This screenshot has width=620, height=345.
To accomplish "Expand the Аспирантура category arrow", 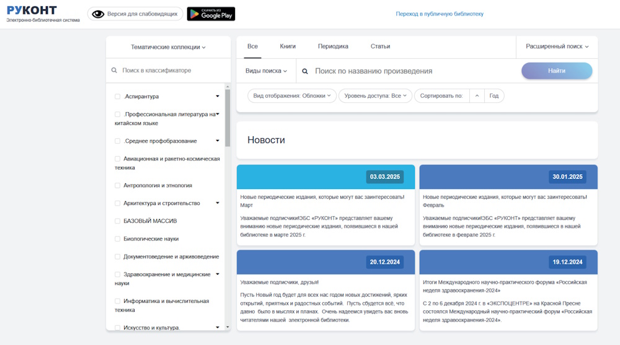I will pos(218,97).
